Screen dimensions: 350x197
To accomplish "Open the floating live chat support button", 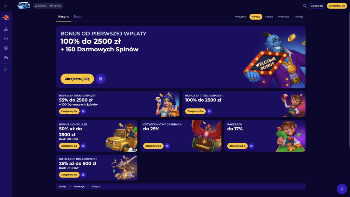I will click(x=342, y=189).
